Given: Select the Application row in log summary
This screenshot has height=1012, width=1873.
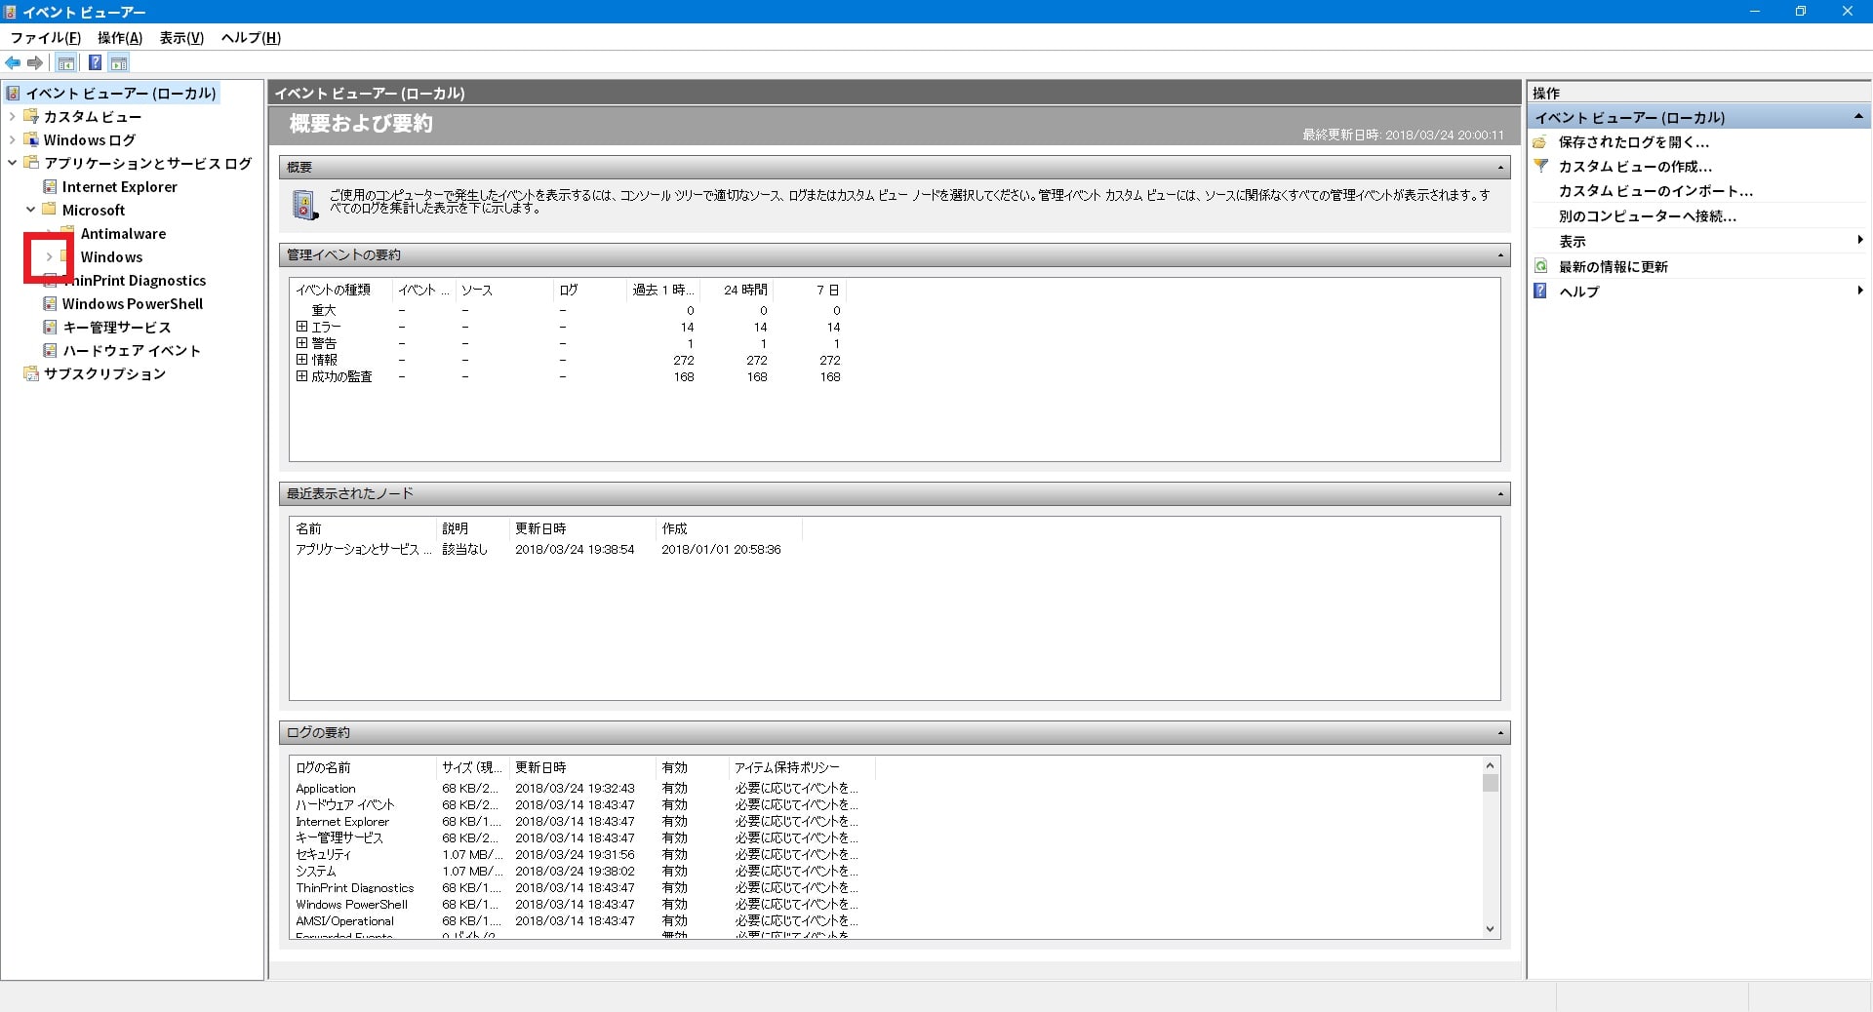Looking at the screenshot, I should pyautogui.click(x=326, y=789).
